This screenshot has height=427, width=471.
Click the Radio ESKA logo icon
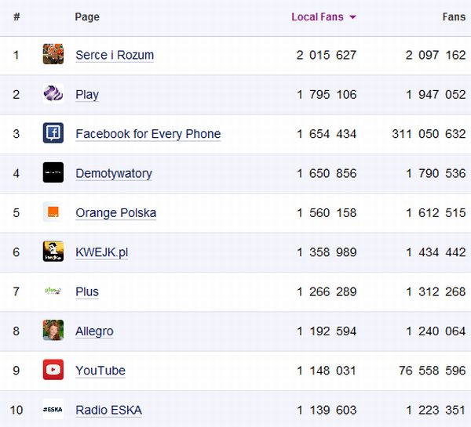coord(53,409)
